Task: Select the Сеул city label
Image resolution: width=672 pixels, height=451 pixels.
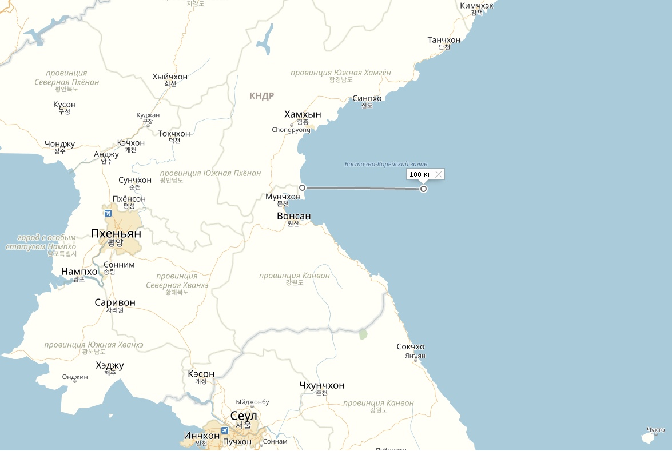Action: pos(244,416)
